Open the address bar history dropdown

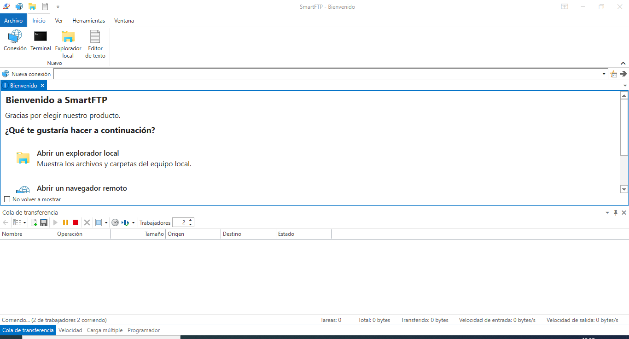[x=604, y=74]
